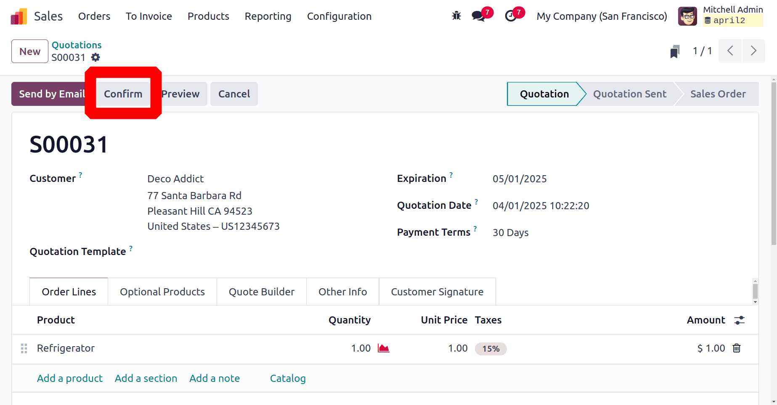The width and height of the screenshot is (777, 405).
Task: Open the activities clock icon
Action: [x=511, y=16]
